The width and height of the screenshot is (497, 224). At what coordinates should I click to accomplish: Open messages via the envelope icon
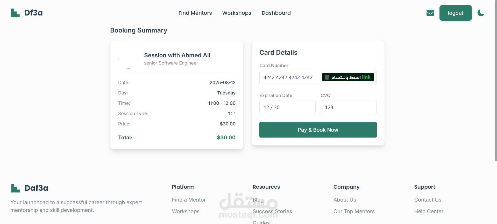[430, 13]
